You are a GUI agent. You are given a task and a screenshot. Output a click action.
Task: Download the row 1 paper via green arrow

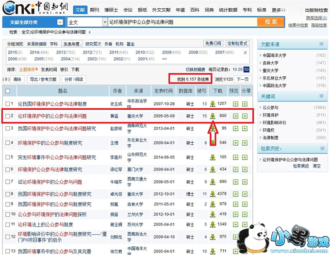pos(213,103)
